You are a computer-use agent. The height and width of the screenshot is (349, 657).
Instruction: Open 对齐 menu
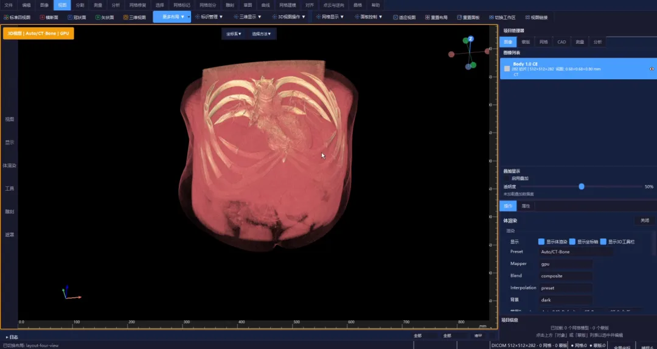pyautogui.click(x=310, y=5)
